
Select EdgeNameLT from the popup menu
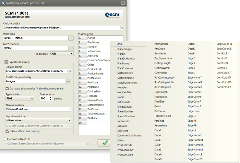point(195,135)
